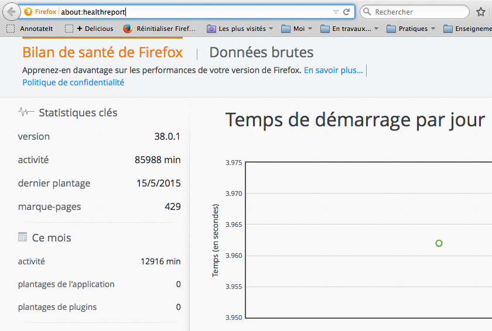Click the plantages de l'application row label
This screenshot has width=492, height=331.
coord(66,284)
